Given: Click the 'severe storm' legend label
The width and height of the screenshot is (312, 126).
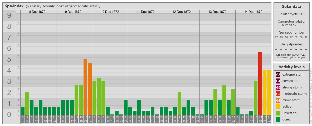Looking at the screenshot, I should click(292, 81).
